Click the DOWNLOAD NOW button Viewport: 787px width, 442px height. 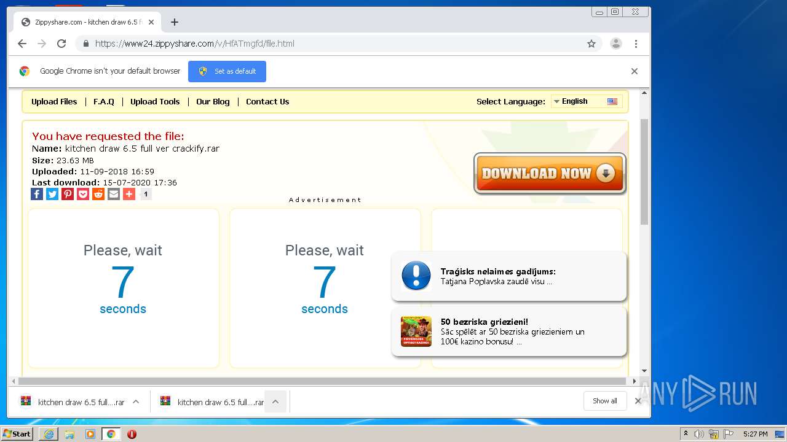pyautogui.click(x=550, y=174)
